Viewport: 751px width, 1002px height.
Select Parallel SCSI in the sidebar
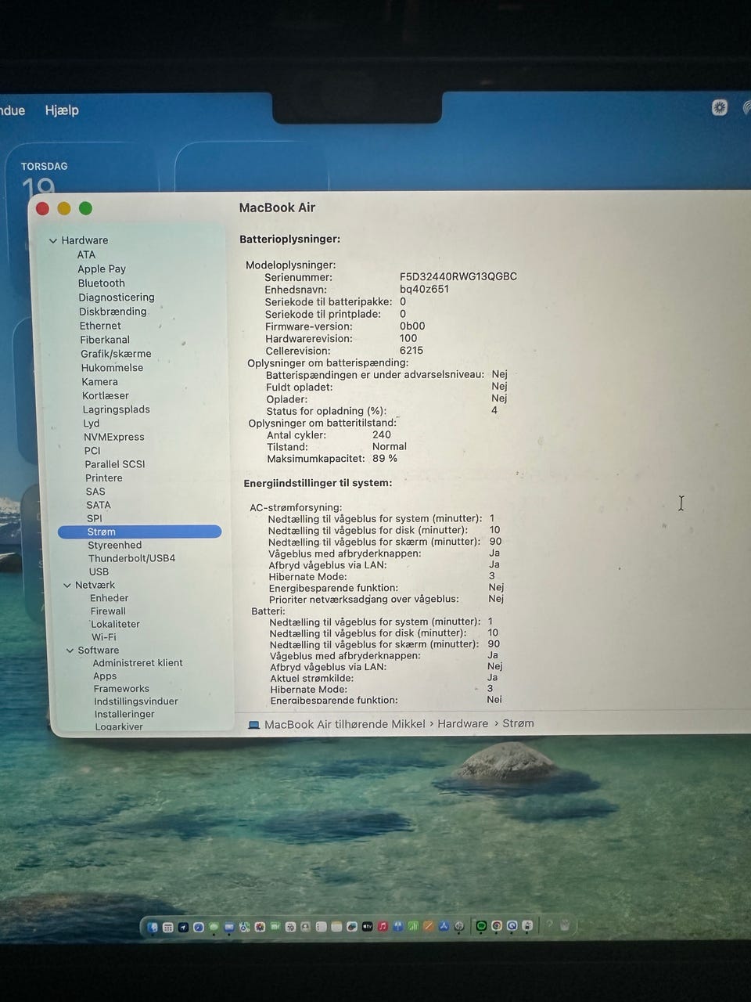pyautogui.click(x=115, y=464)
